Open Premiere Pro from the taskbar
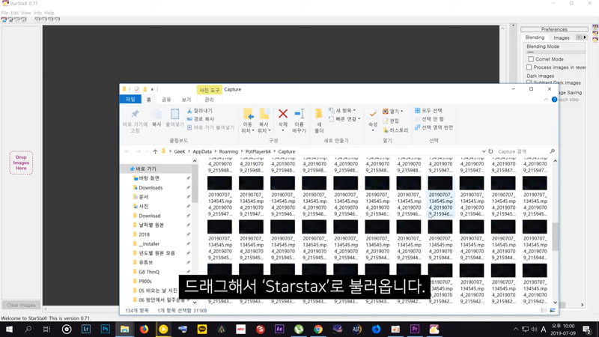Screen dimensions: 599x337 tap(415, 329)
